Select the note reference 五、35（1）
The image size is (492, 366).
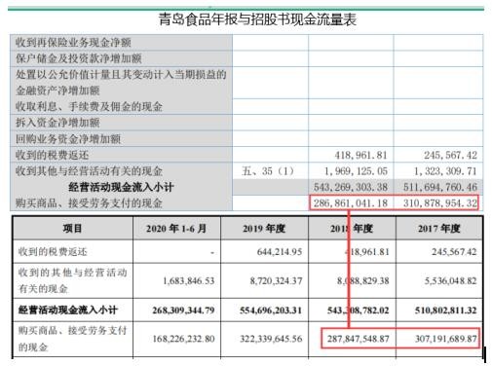268,171
